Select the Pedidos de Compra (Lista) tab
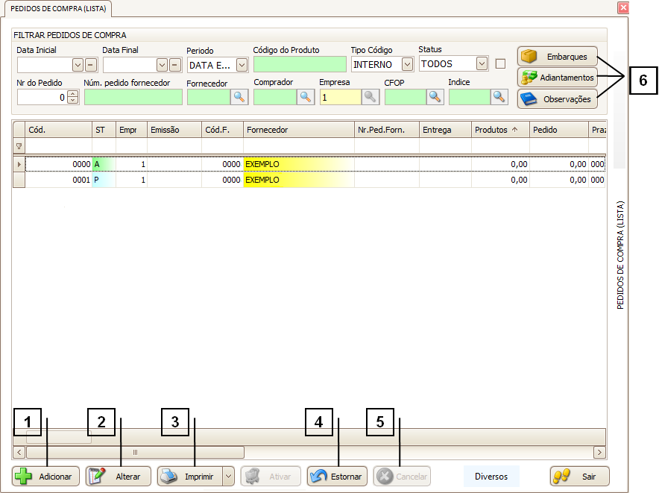Viewport: 659px width, 493px height. [x=59, y=8]
